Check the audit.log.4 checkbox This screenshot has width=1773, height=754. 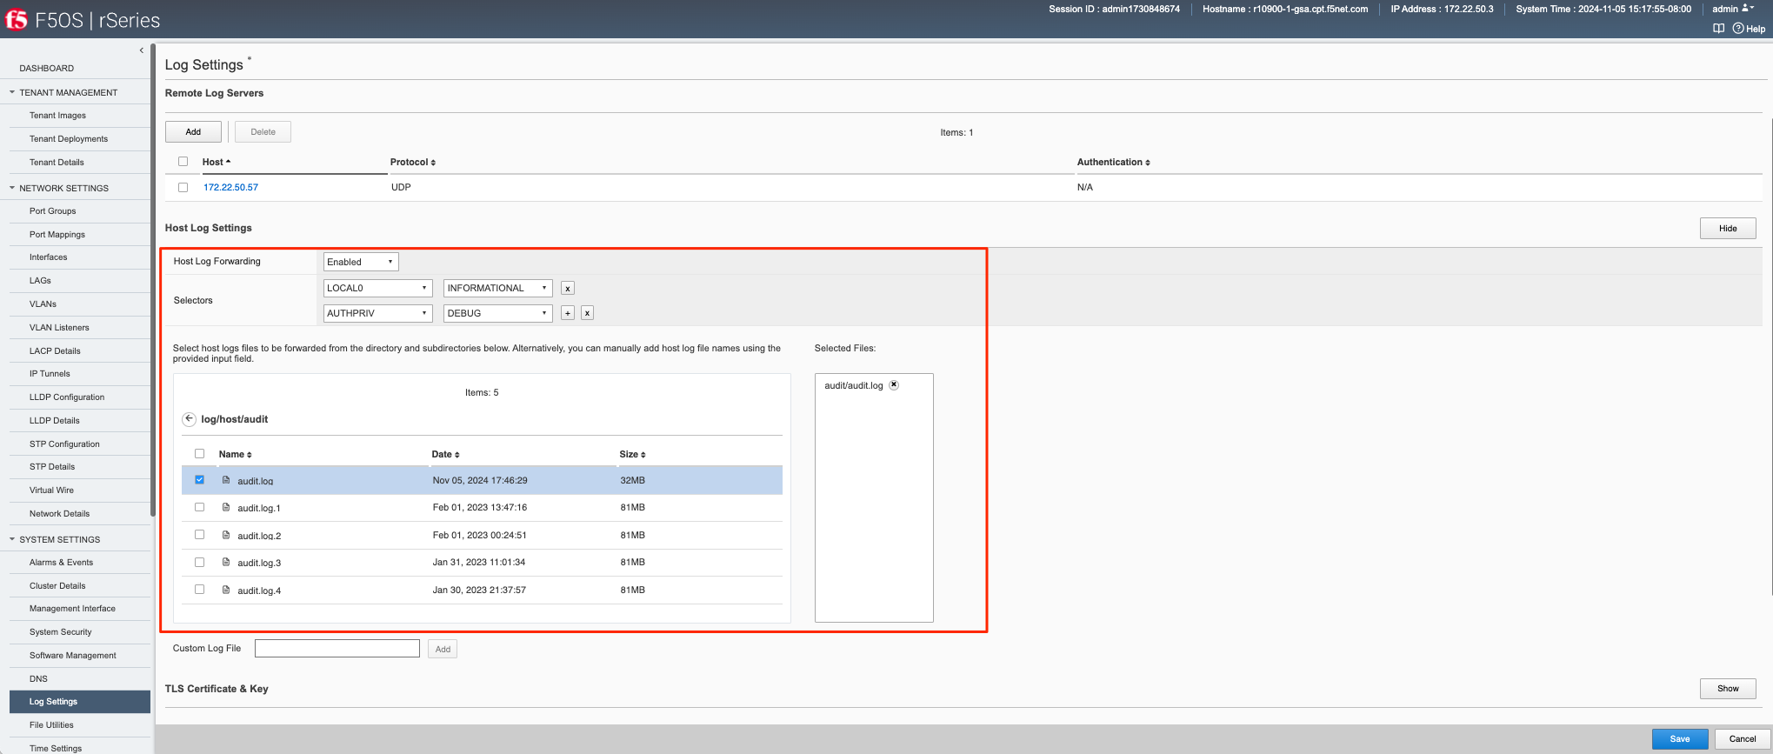click(x=200, y=590)
